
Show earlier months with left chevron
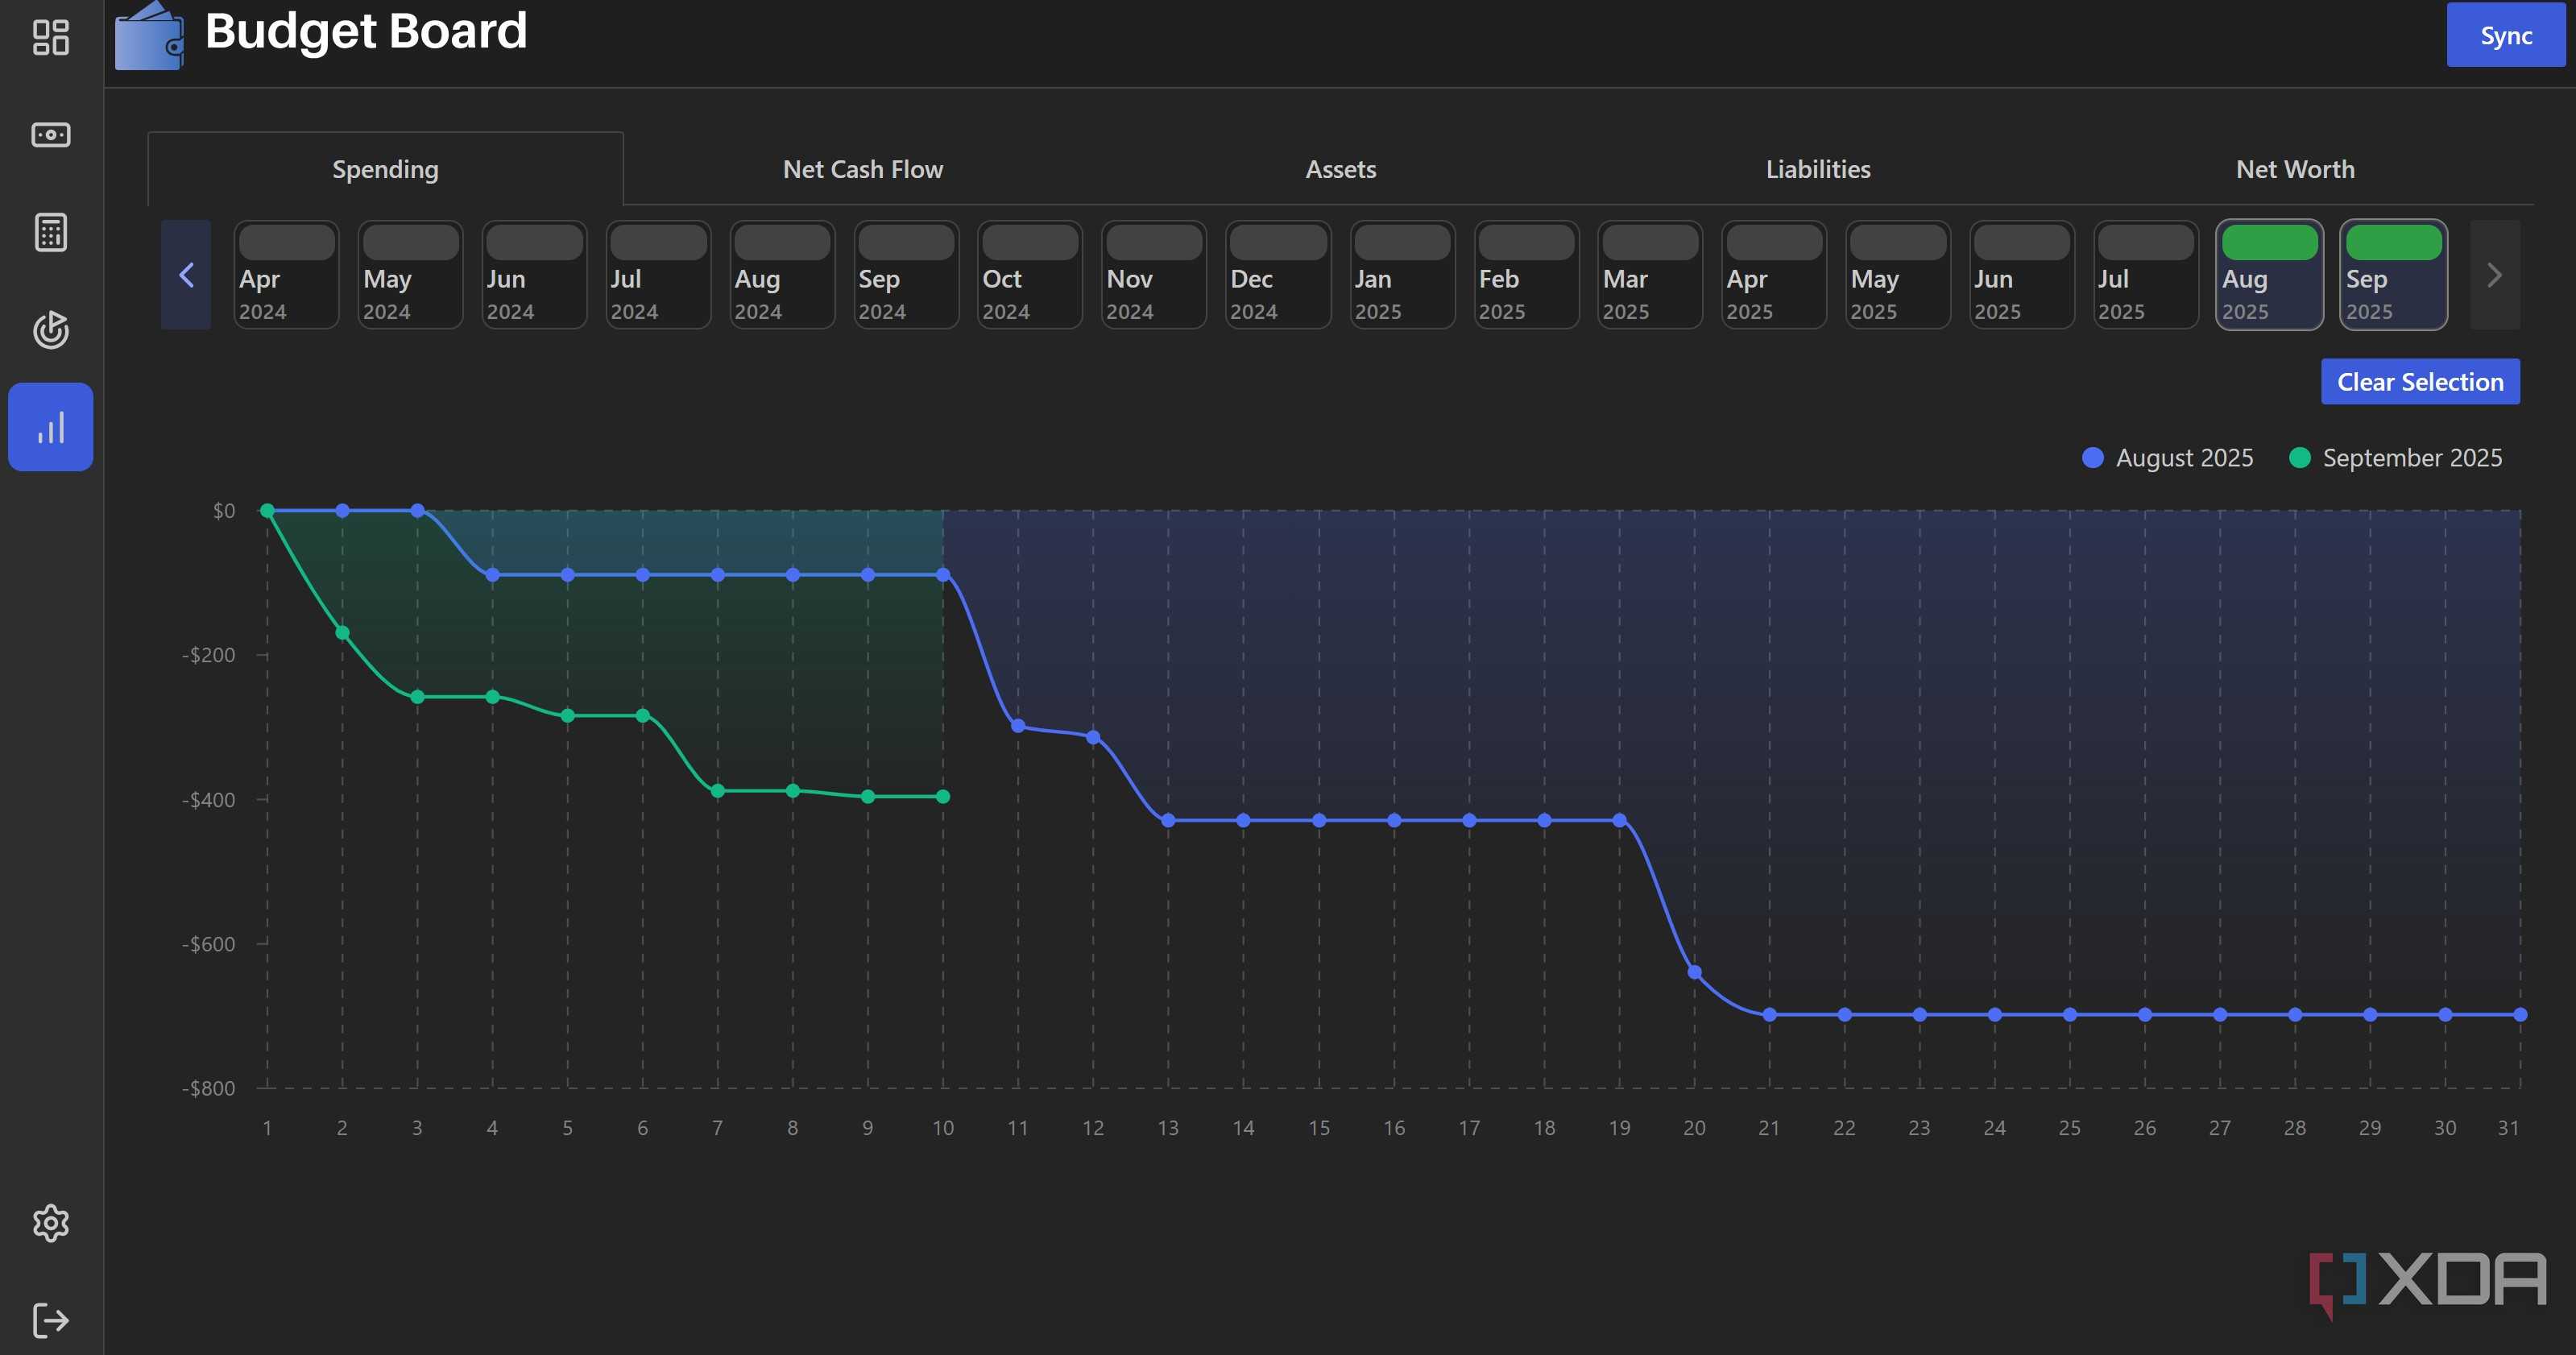point(186,274)
